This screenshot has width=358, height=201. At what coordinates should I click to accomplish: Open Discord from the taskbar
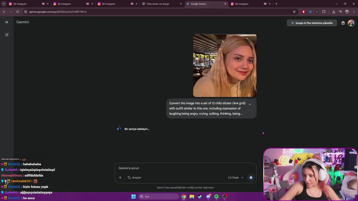point(208,197)
